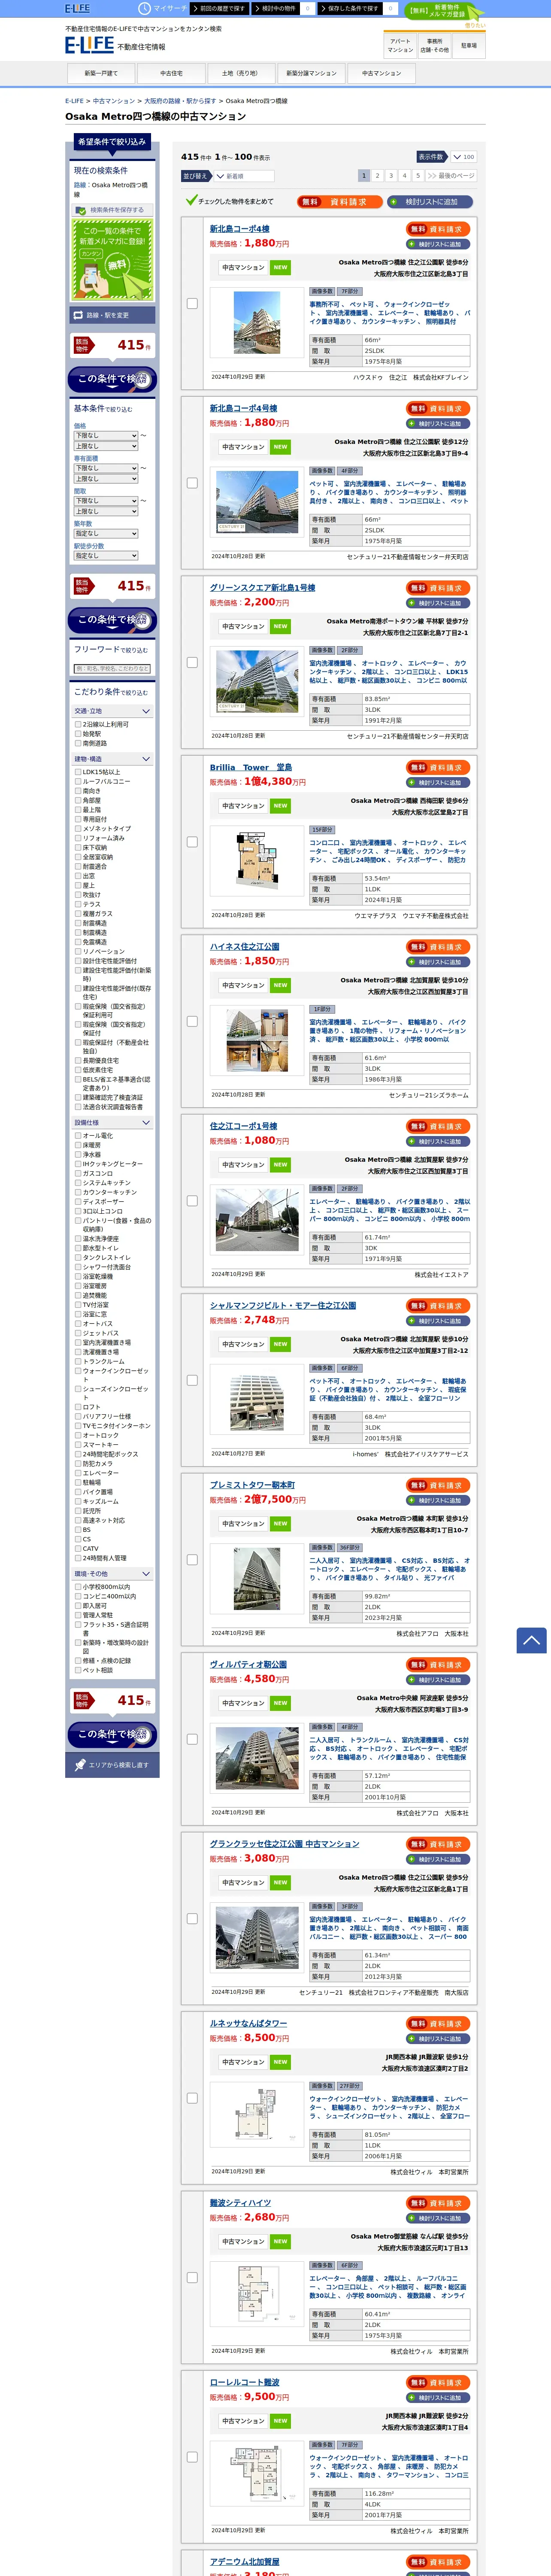
Task: Click 資料請求 for ハイネス住之江公園
Action: coord(438,947)
